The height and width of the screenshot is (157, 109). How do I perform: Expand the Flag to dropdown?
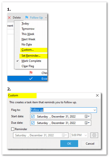[95, 110]
